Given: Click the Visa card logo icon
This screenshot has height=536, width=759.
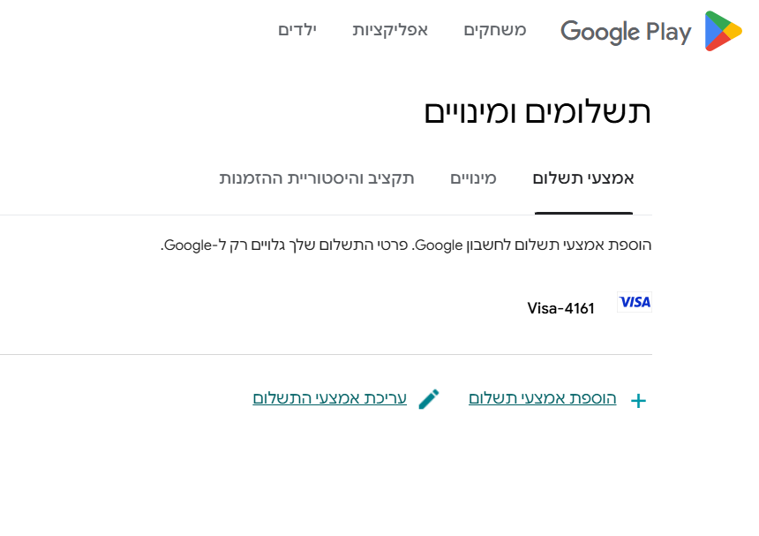Looking at the screenshot, I should coord(635,302).
